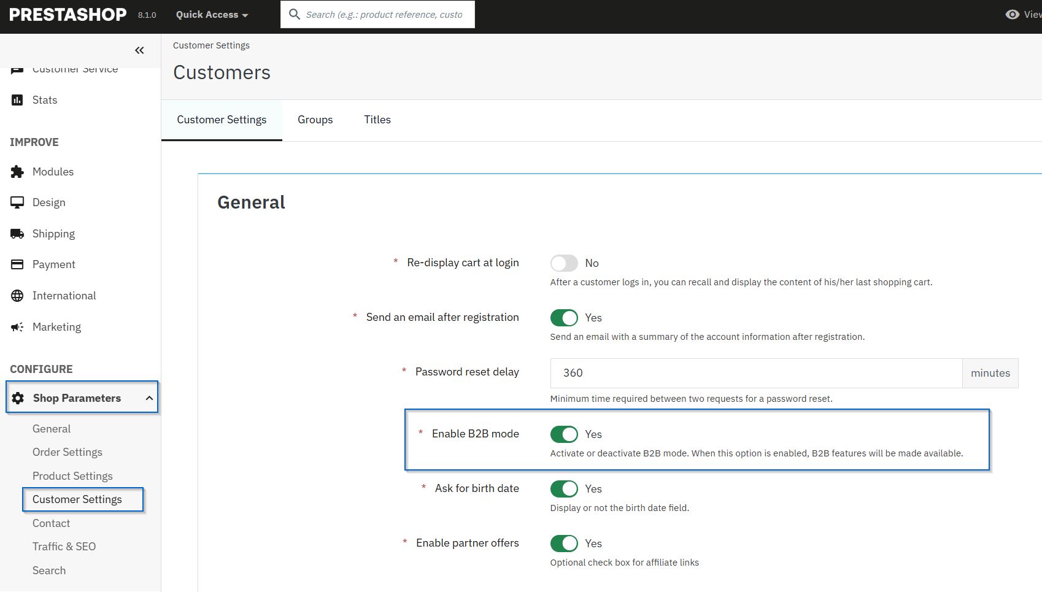Click the Marketing megaphone icon
This screenshot has height=592, width=1042.
(17, 327)
